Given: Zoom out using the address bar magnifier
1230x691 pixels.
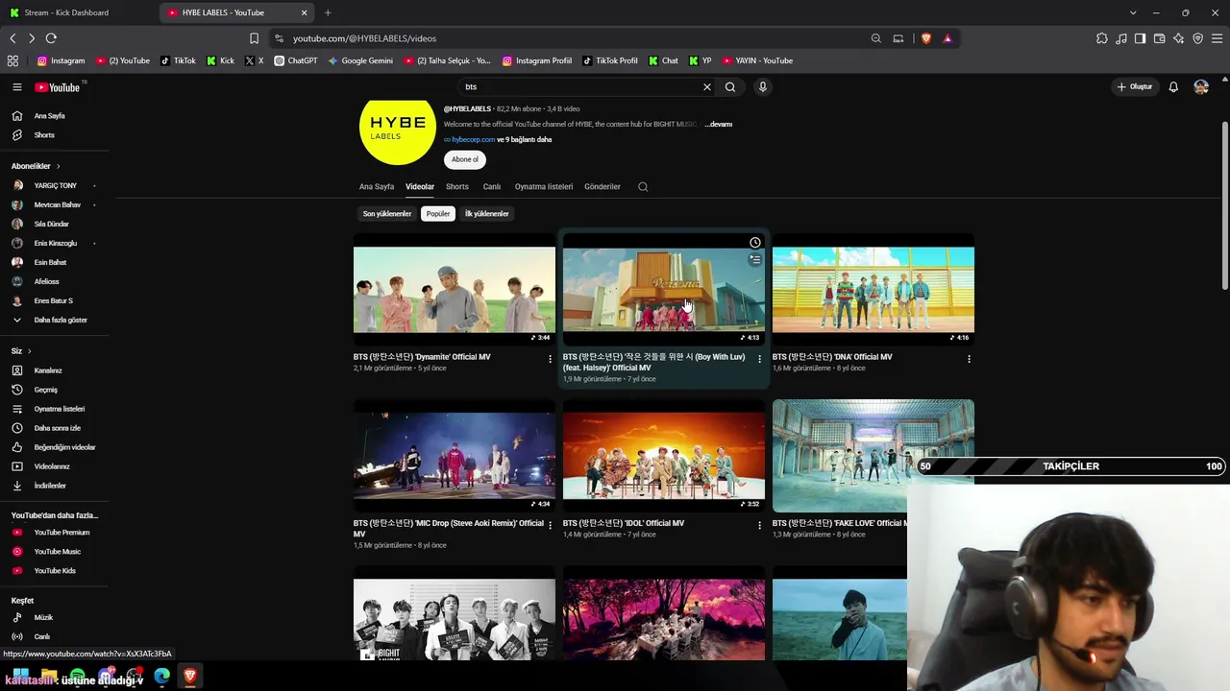Looking at the screenshot, I should pos(876,38).
